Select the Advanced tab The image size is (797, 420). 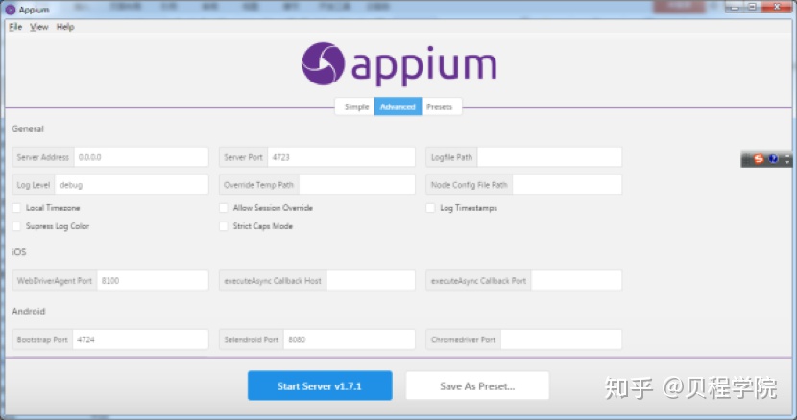click(x=398, y=106)
